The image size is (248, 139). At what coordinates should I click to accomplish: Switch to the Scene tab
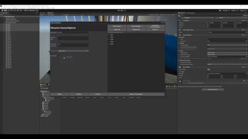(43, 13)
